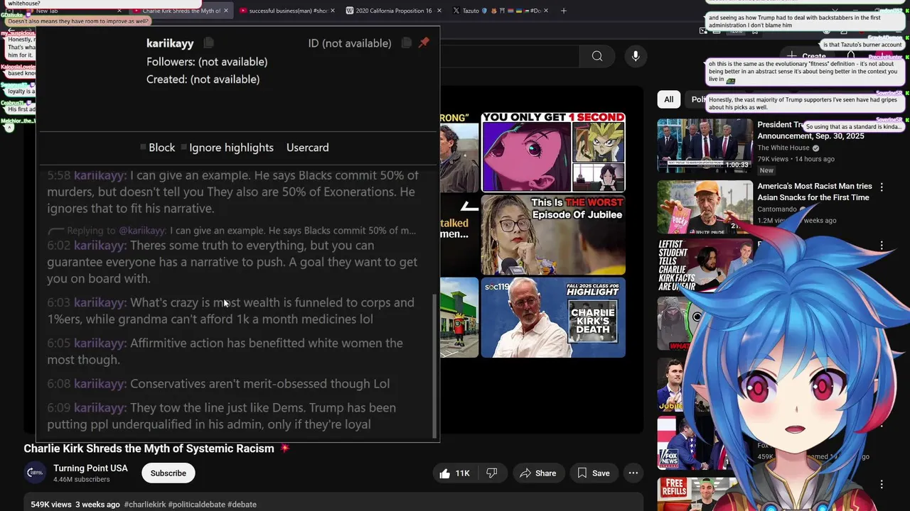Click the kariikayy name on 6:03 message
Viewport: 910px width, 511px height.
pyautogui.click(x=100, y=302)
